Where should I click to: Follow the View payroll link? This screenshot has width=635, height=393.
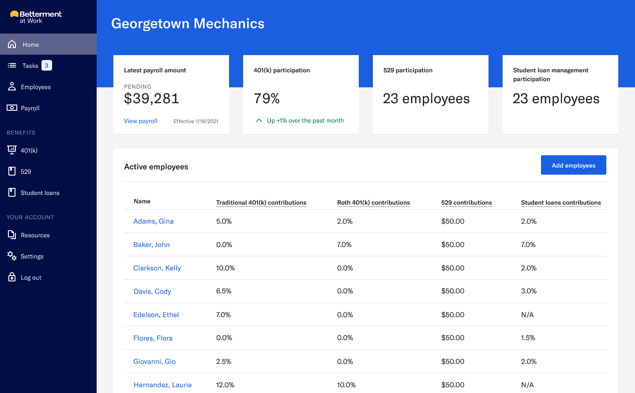pos(140,121)
